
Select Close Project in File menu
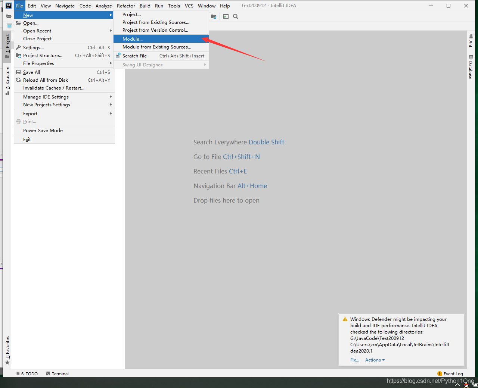click(64, 38)
